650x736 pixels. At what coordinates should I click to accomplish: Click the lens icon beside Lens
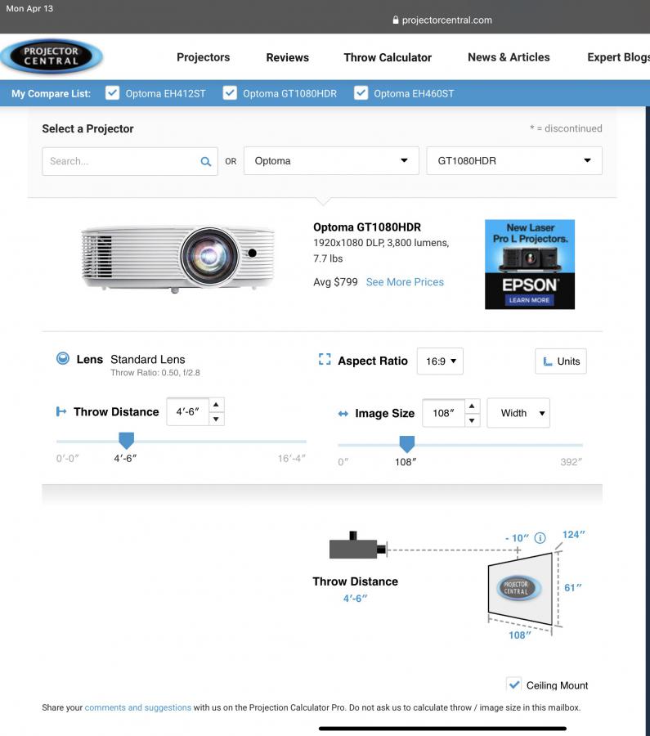point(63,359)
